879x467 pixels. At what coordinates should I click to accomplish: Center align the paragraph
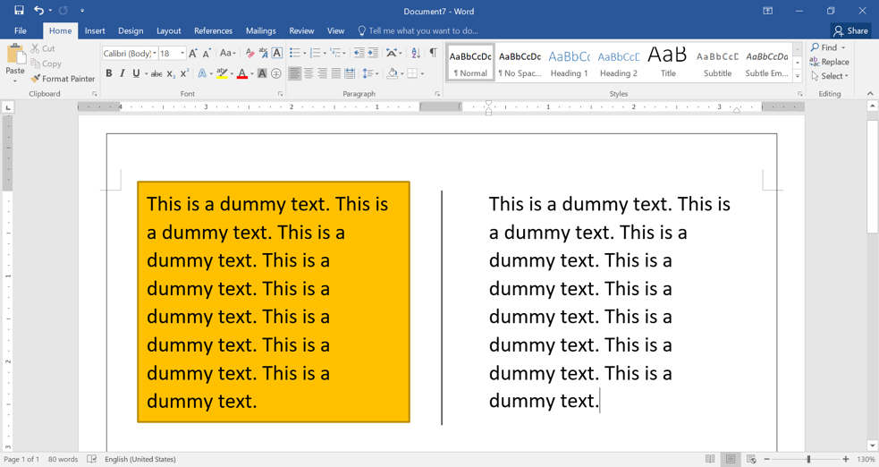(x=308, y=73)
